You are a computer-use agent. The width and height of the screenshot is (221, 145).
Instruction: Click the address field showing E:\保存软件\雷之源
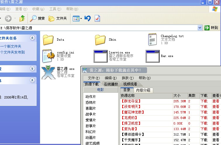tap(99, 28)
